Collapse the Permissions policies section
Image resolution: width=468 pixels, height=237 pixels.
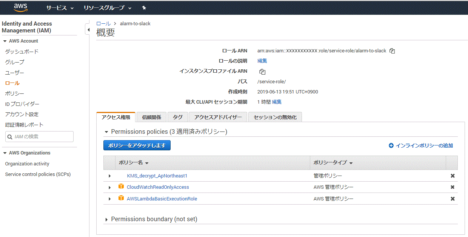click(x=106, y=132)
